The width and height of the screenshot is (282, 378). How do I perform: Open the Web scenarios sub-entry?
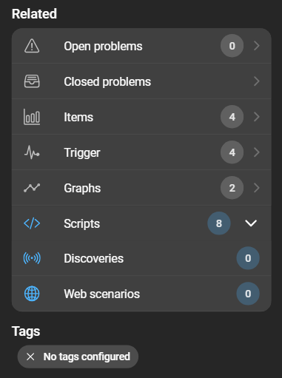(x=141, y=294)
